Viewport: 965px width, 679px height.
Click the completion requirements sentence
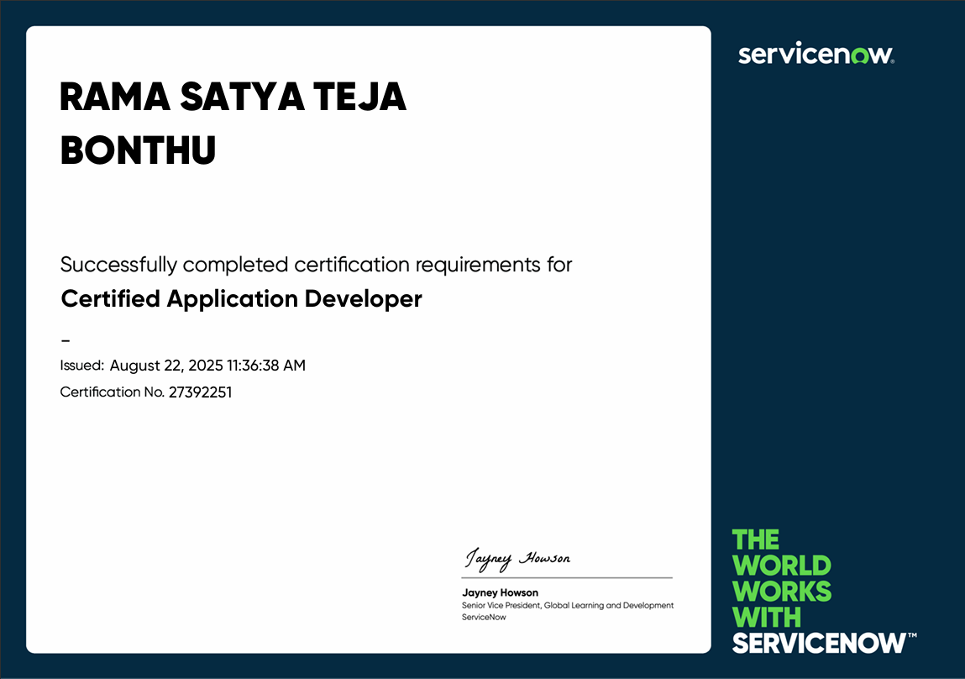tap(316, 264)
